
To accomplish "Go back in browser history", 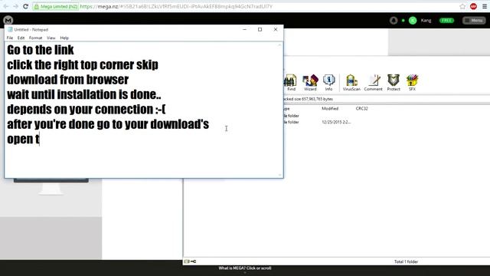I will click(x=5, y=6).
